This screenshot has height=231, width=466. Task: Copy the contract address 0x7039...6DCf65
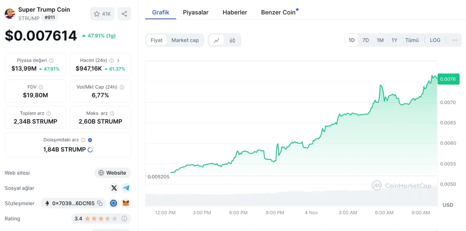pos(100,203)
